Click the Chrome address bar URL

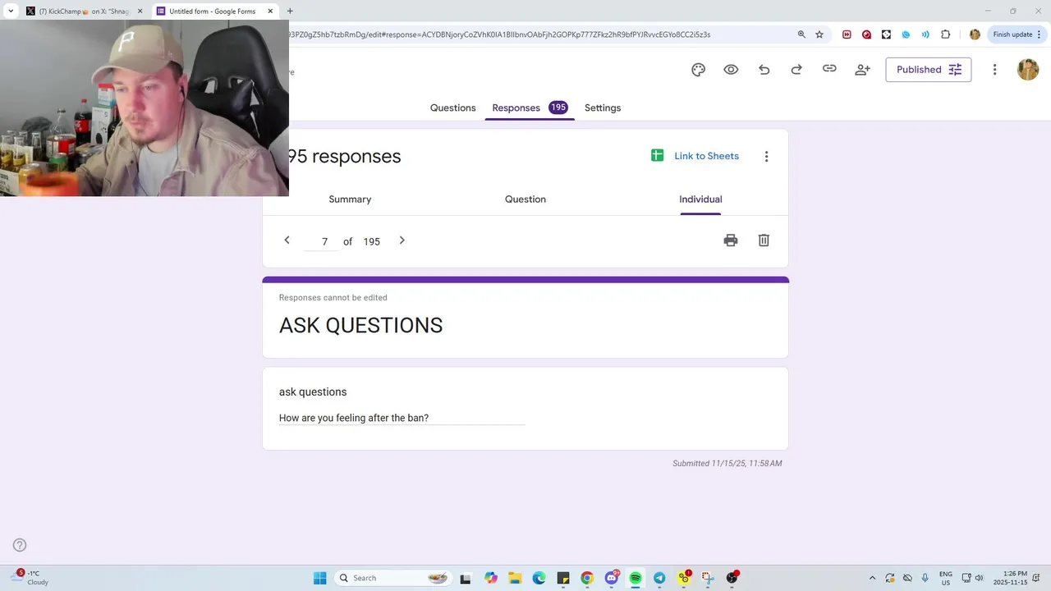pos(499,34)
